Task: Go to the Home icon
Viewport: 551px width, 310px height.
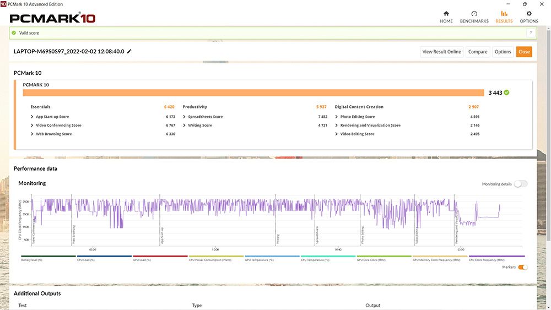Action: point(446,14)
